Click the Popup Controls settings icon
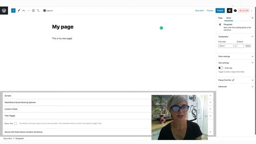 (233, 80)
